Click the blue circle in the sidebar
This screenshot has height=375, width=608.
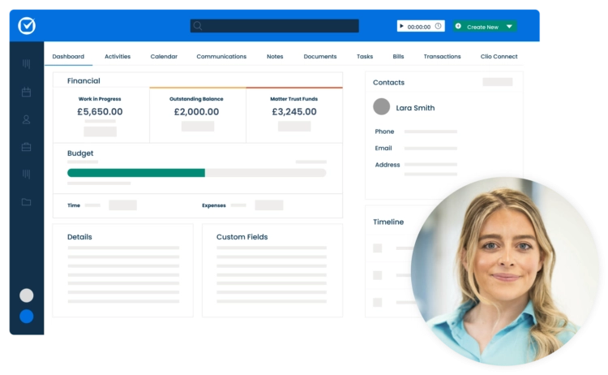pos(26,317)
